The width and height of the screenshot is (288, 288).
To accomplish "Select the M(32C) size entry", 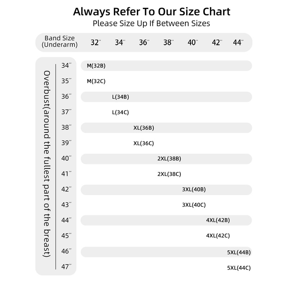I will pyautogui.click(x=96, y=81).
